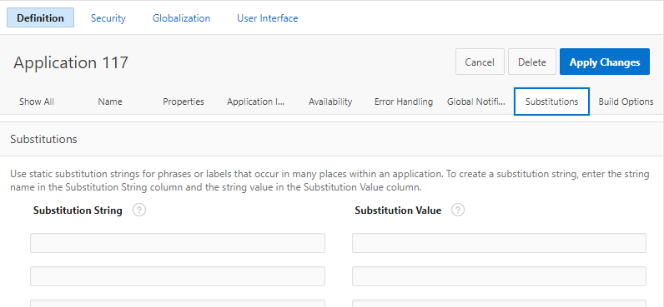Click the Substitution Value column label
The image size is (664, 307).
(x=398, y=210)
